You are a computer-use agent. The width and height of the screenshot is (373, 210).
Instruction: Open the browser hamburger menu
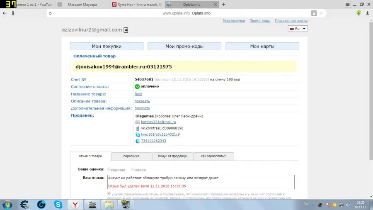tap(347, 4)
